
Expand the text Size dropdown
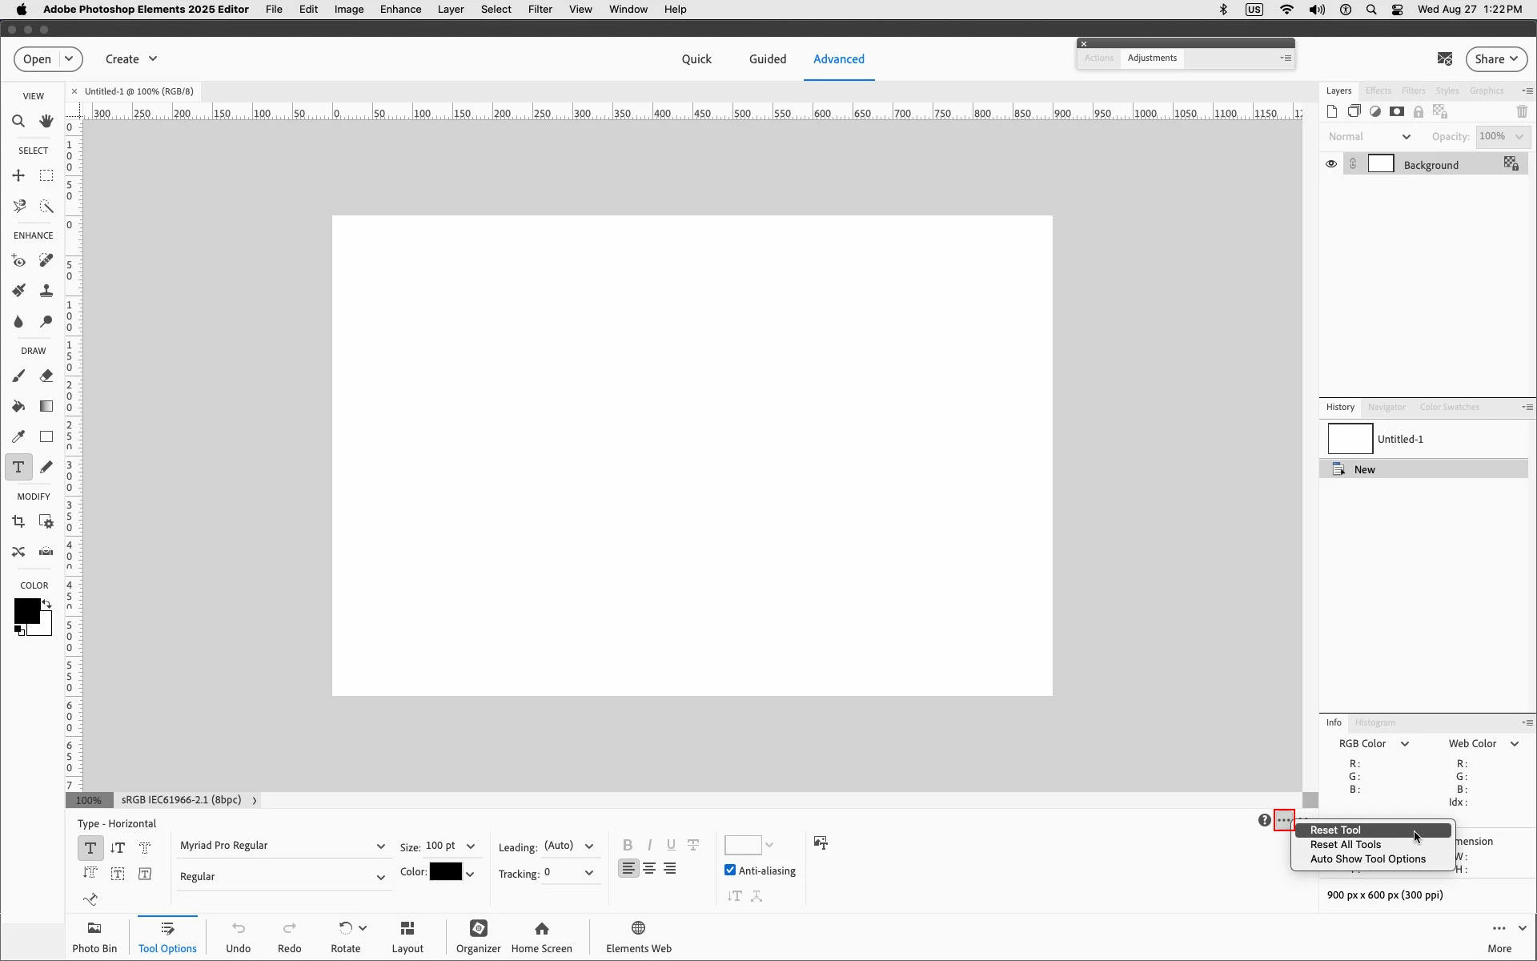pyautogui.click(x=471, y=846)
